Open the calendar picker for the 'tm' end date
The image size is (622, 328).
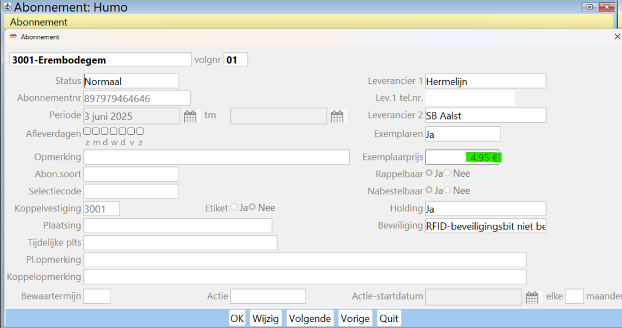click(x=337, y=116)
